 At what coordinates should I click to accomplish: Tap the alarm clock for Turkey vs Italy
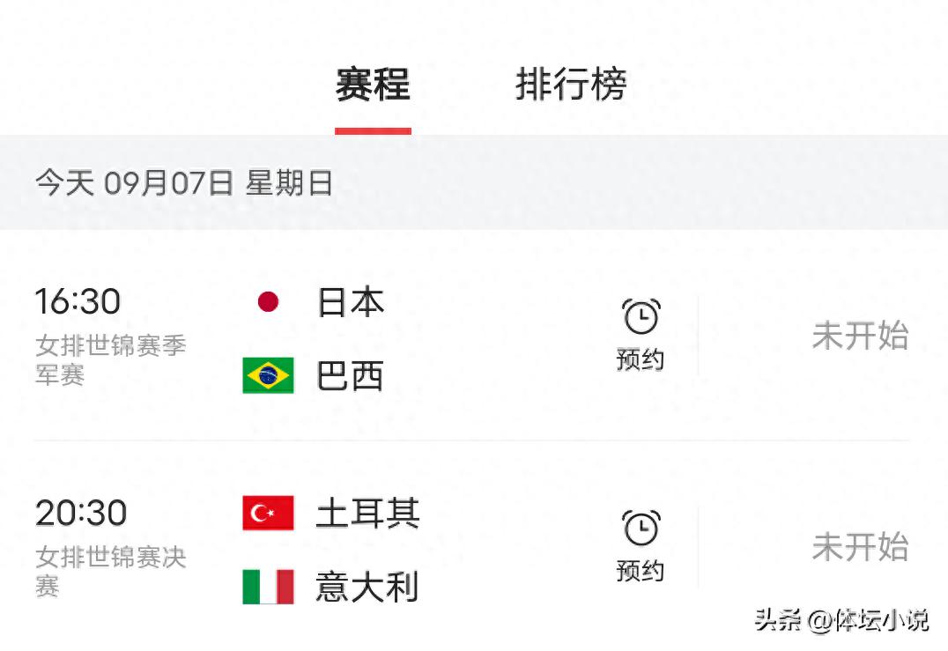click(641, 528)
